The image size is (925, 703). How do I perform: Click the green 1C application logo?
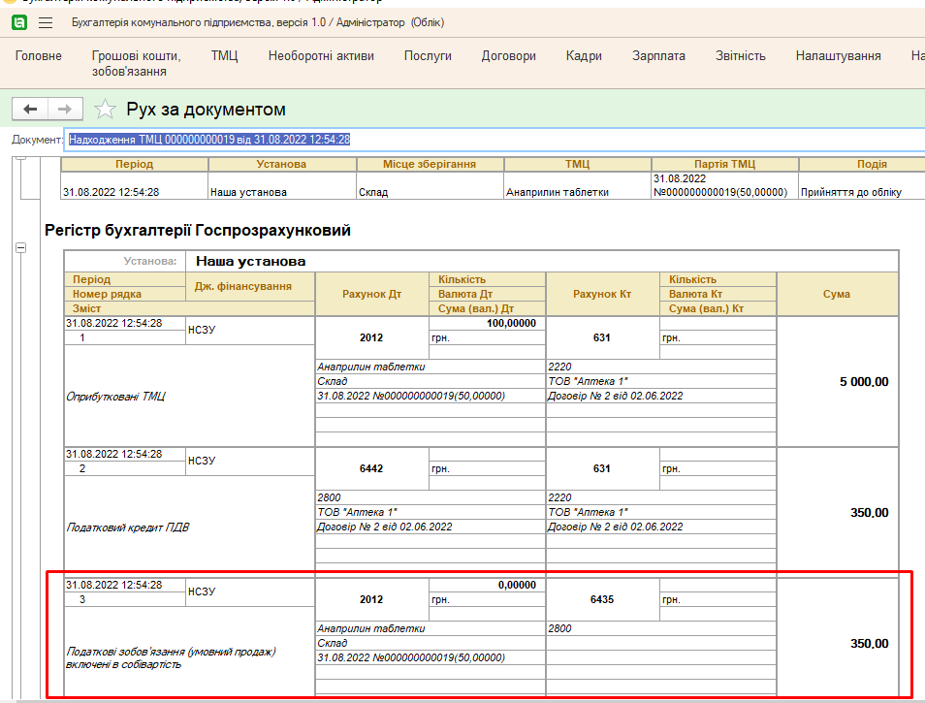(18, 22)
